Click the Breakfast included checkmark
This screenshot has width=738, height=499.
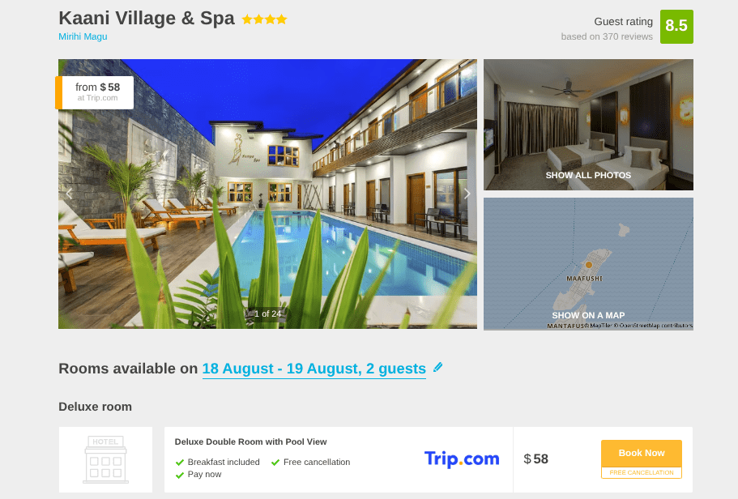179,463
